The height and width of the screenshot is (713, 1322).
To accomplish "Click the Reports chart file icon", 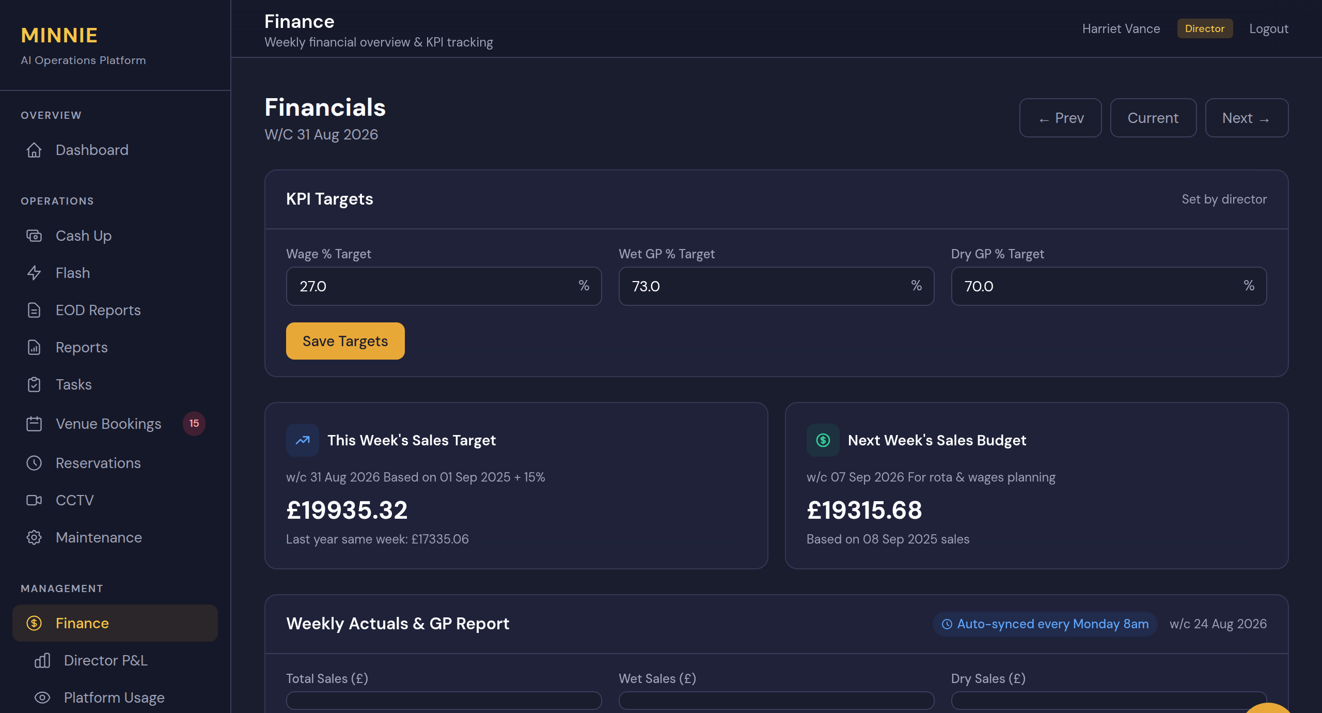I will click(x=34, y=347).
